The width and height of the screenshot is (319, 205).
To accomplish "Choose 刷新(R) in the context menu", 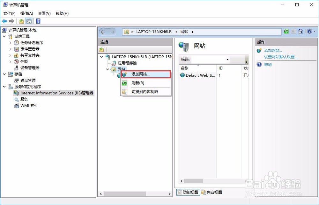I will click(x=146, y=83).
